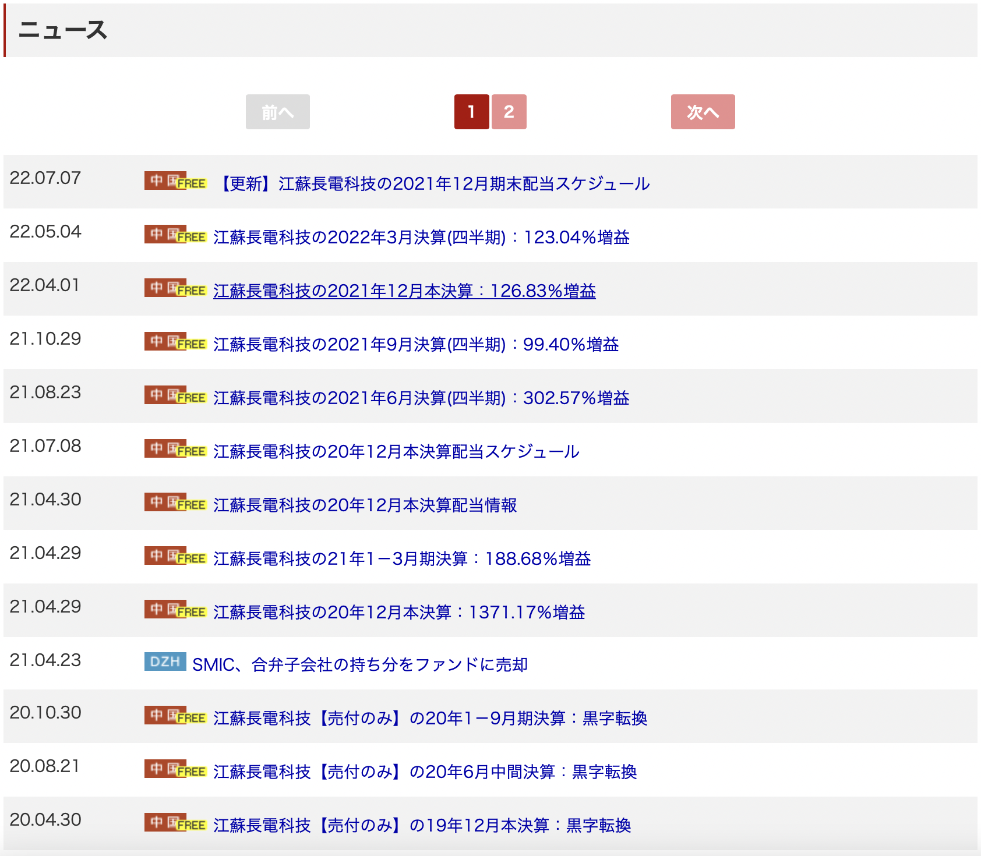Viewport: 981px width, 856px height.
Task: Click the 中国 FREE badge on the 22.07.07 row
Action: (175, 181)
